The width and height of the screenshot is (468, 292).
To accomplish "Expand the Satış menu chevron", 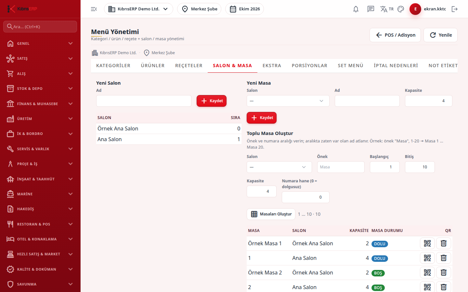I will 71,58.
